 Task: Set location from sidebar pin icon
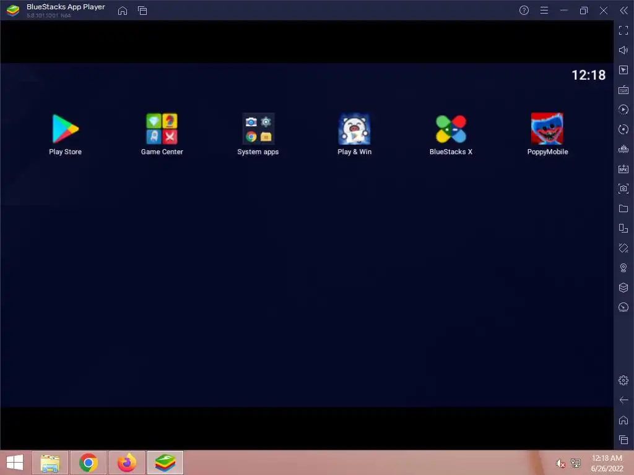(623, 268)
